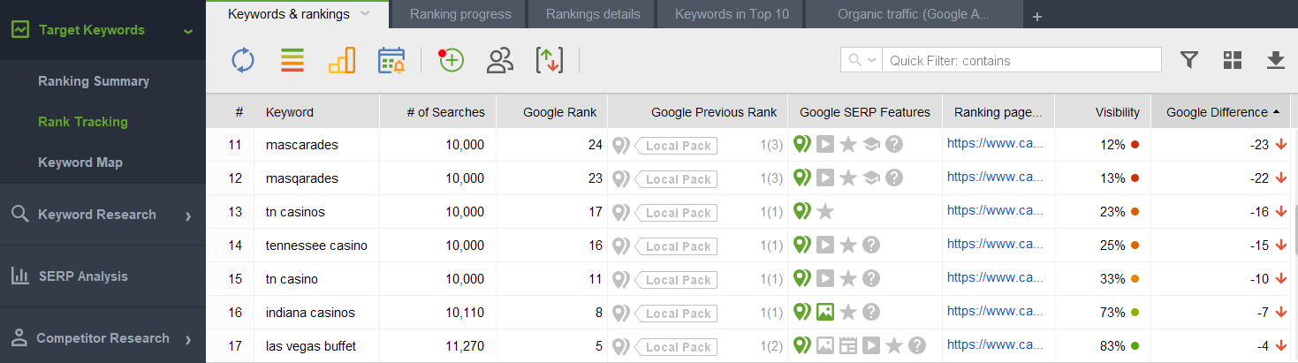Image resolution: width=1298 pixels, height=363 pixels.
Task: Click the blue refresh rankings icon
Action: (x=243, y=60)
